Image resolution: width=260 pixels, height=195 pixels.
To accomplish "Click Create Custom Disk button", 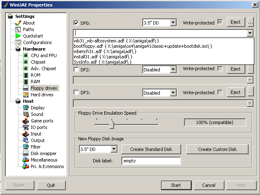I will pyautogui.click(x=217, y=149).
